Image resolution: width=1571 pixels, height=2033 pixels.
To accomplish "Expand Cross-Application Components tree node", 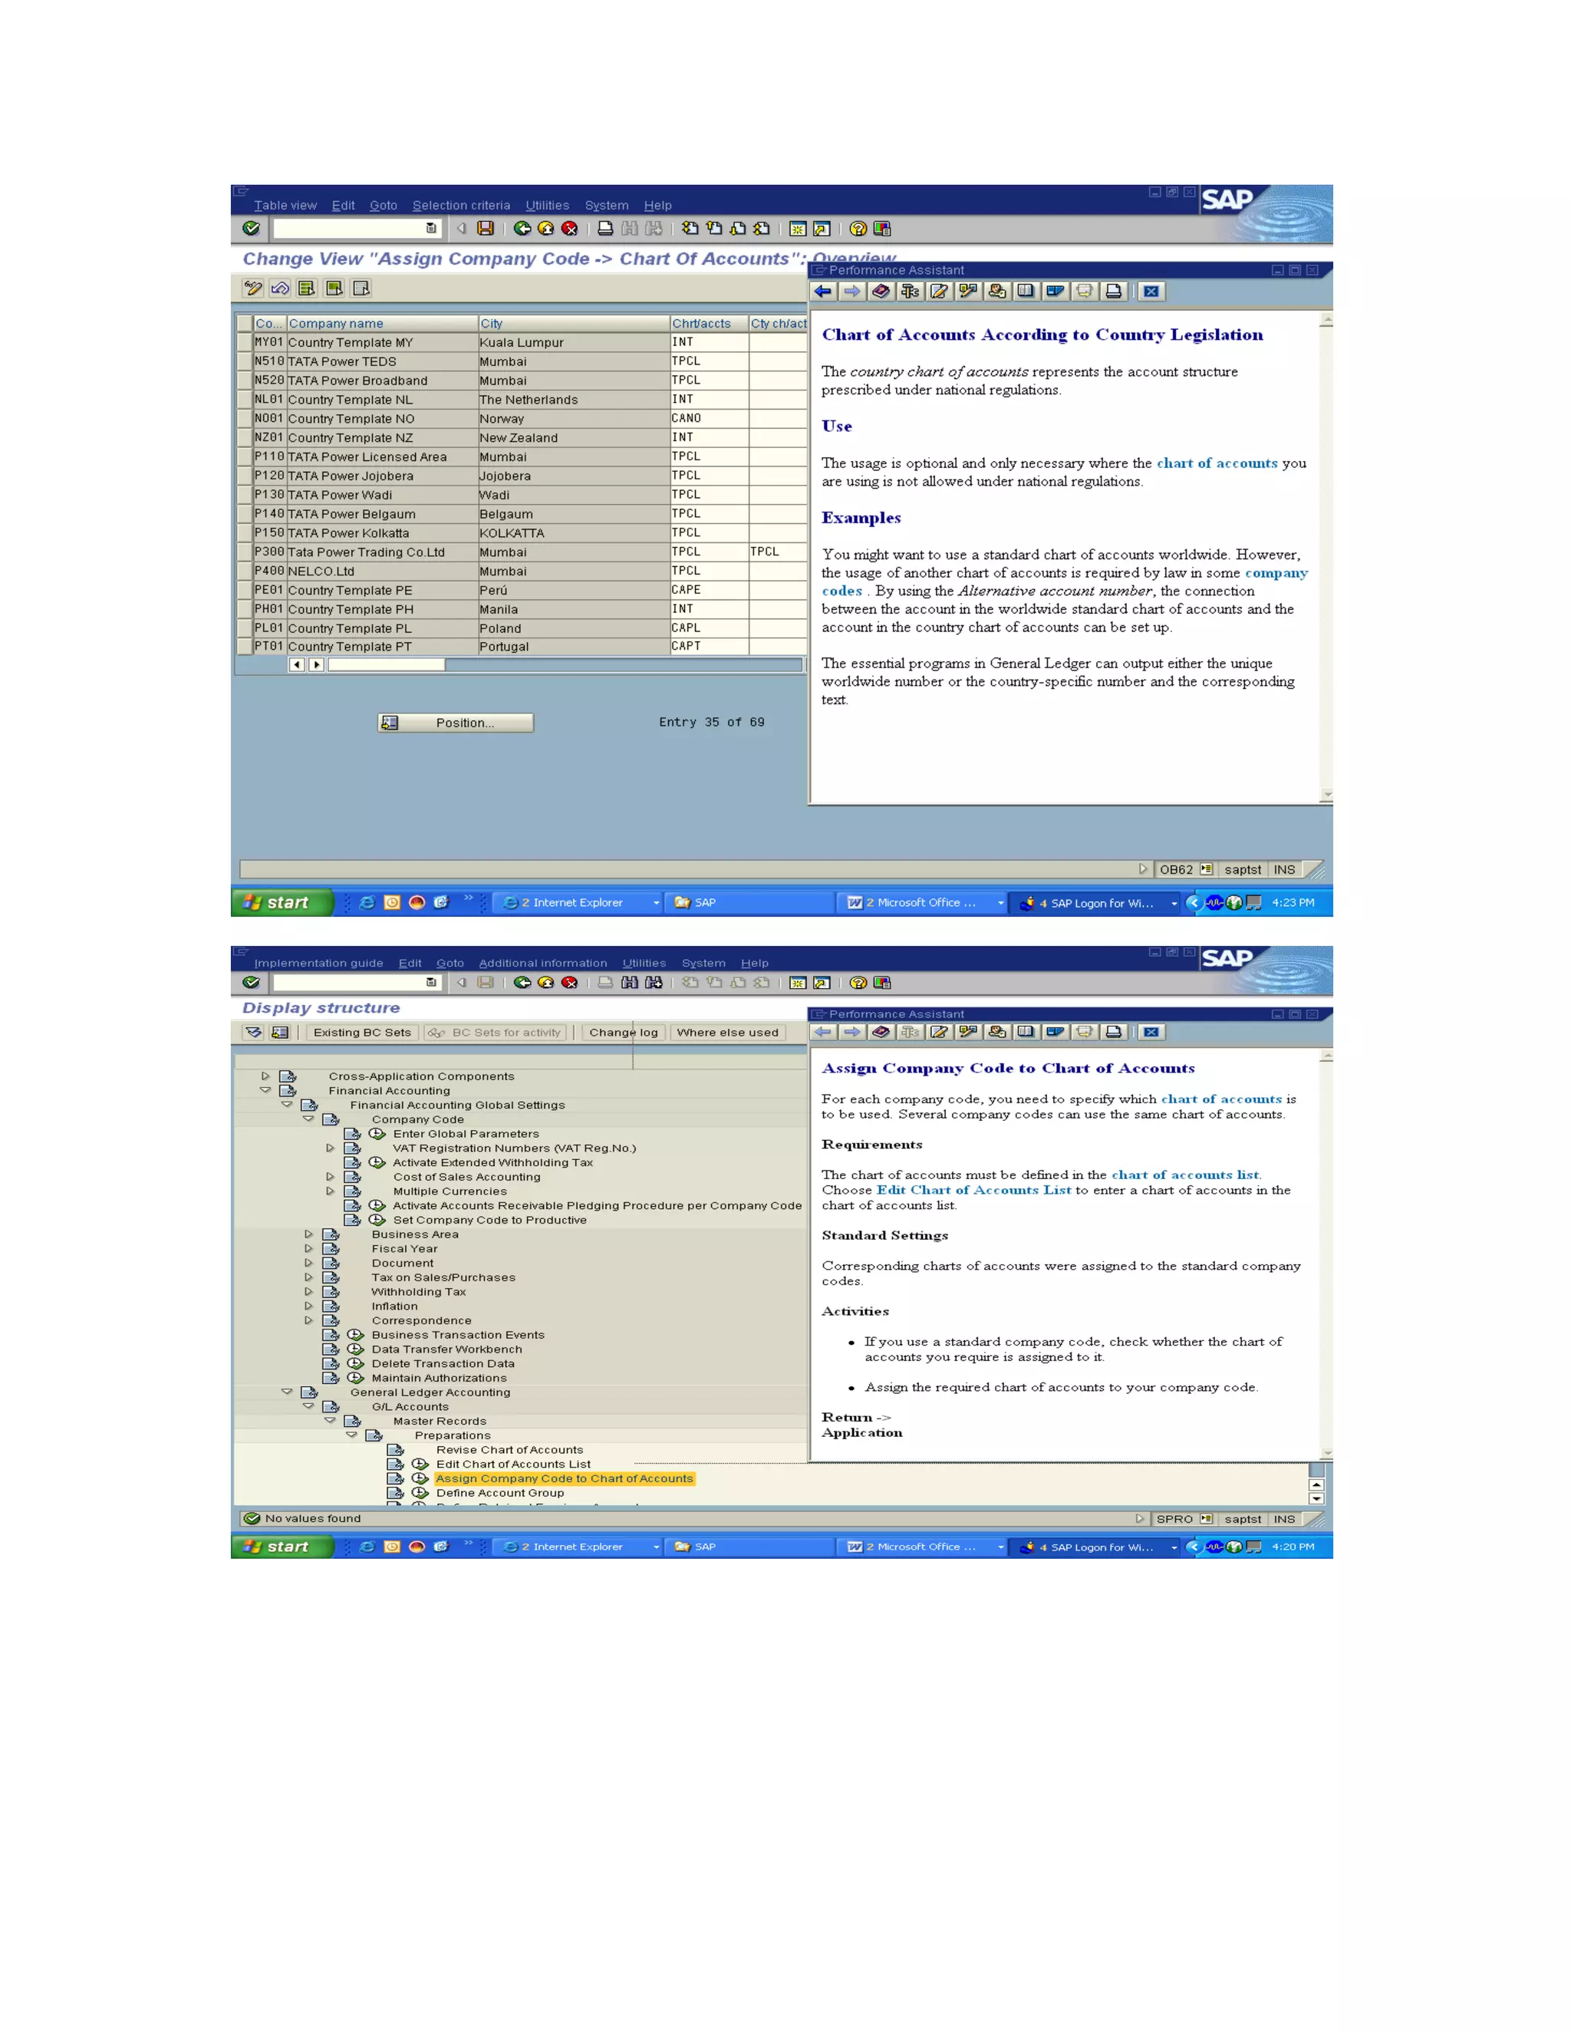I will tap(265, 1076).
